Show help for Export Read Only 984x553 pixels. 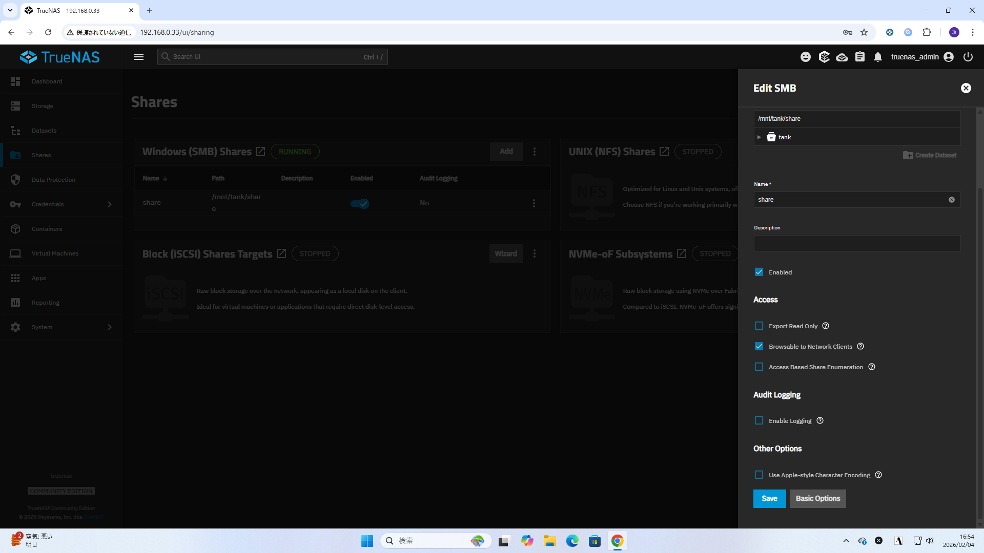point(826,326)
